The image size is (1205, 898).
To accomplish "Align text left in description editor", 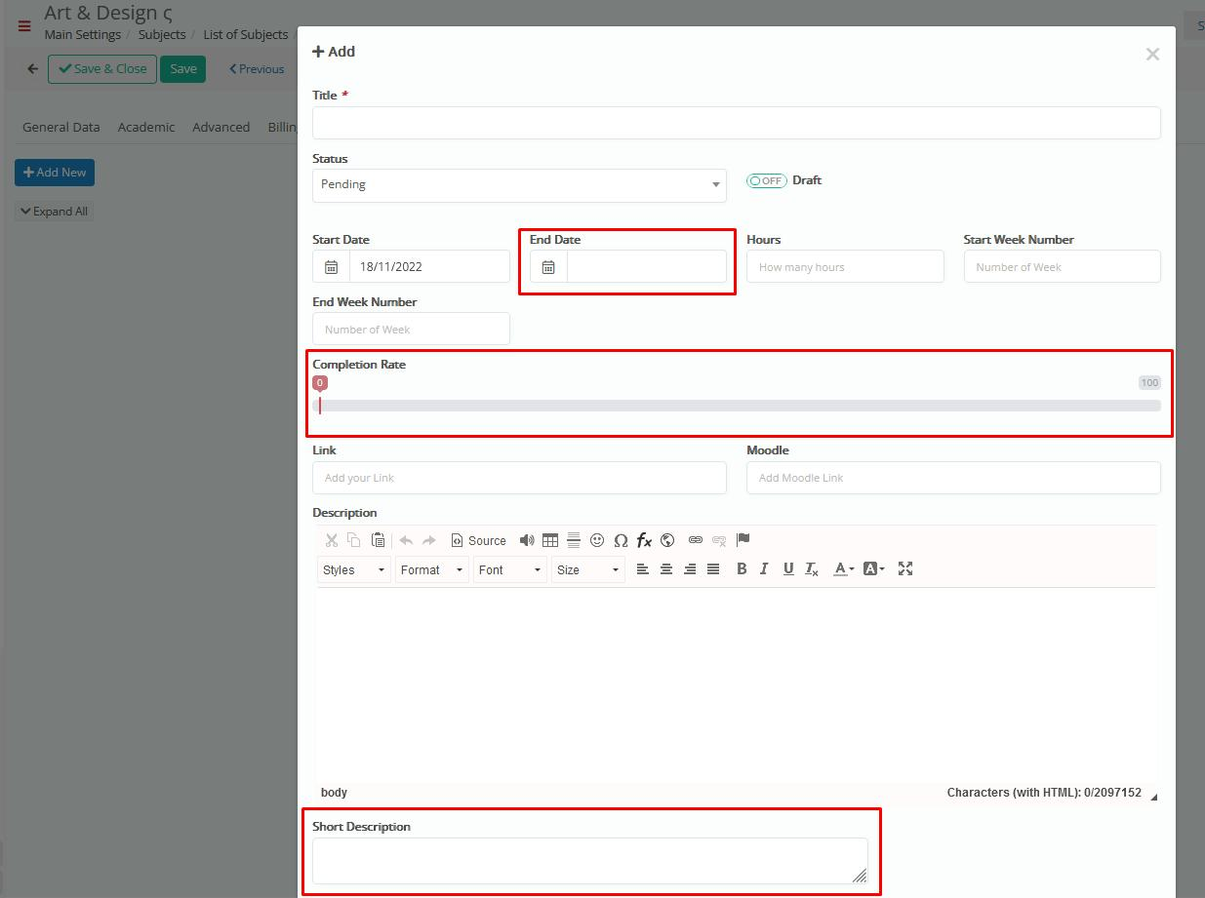I will tap(643, 569).
